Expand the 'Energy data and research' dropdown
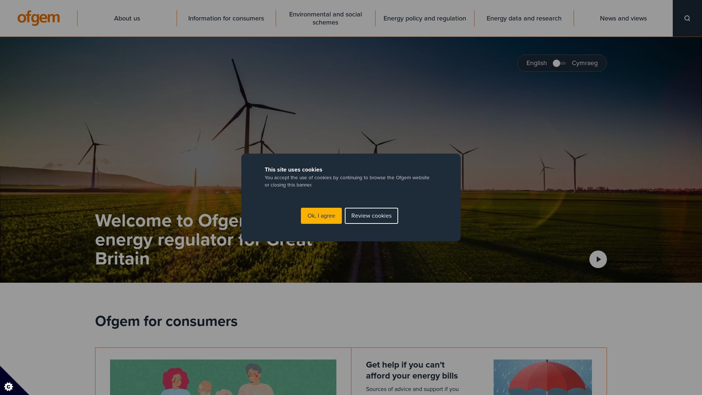The width and height of the screenshot is (702, 395). 524,18
